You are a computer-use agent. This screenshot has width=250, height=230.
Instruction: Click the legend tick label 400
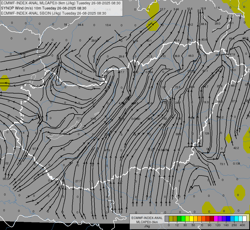click(x=242, y=225)
